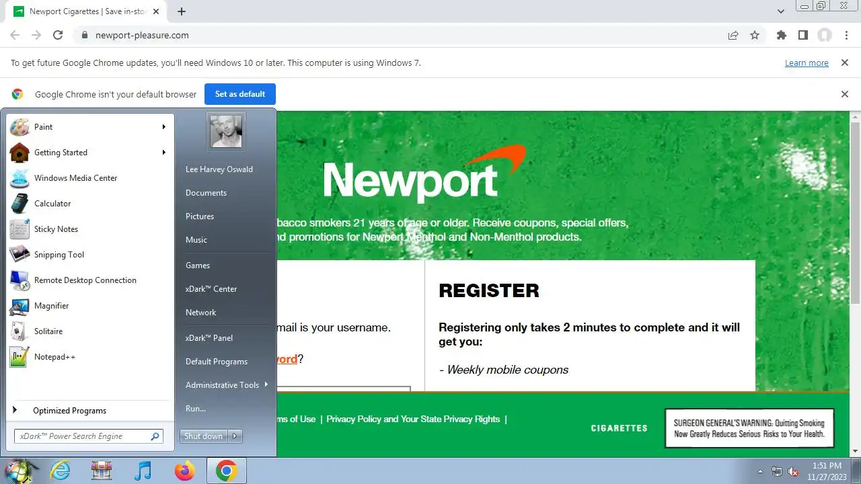Open the Chrome extensions puzzle icon
This screenshot has width=861, height=484.
pyautogui.click(x=781, y=35)
